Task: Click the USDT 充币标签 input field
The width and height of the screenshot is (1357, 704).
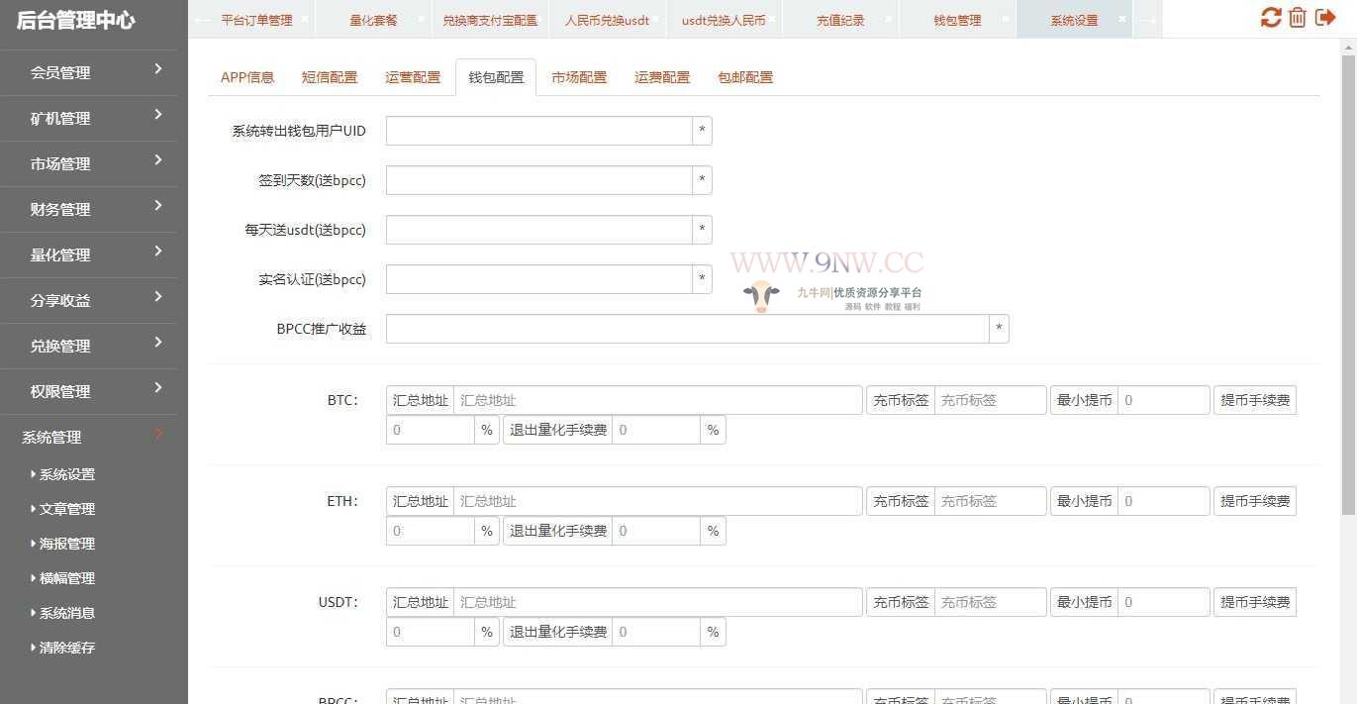Action: coord(990,602)
